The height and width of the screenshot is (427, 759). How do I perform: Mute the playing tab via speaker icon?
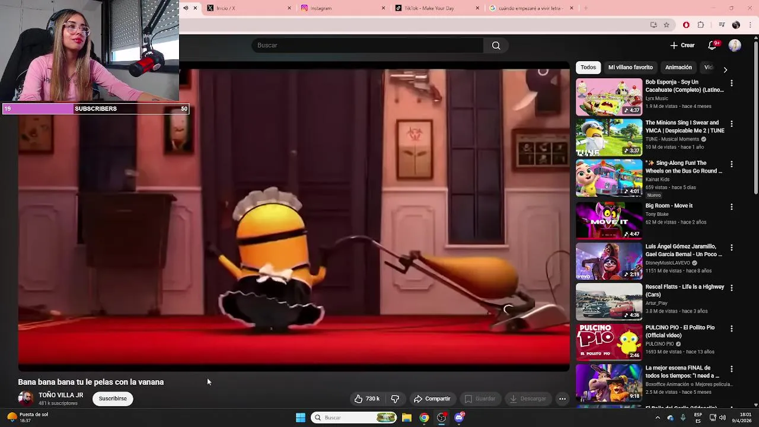coord(186,8)
